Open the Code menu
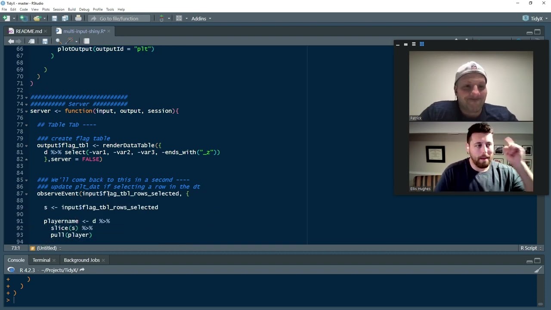The width and height of the screenshot is (551, 310). [24, 9]
